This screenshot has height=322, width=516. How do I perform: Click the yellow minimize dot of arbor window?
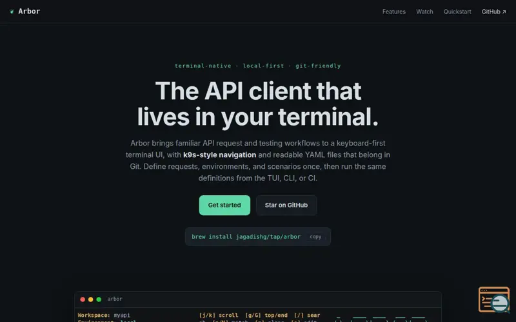pyautogui.click(x=90, y=299)
